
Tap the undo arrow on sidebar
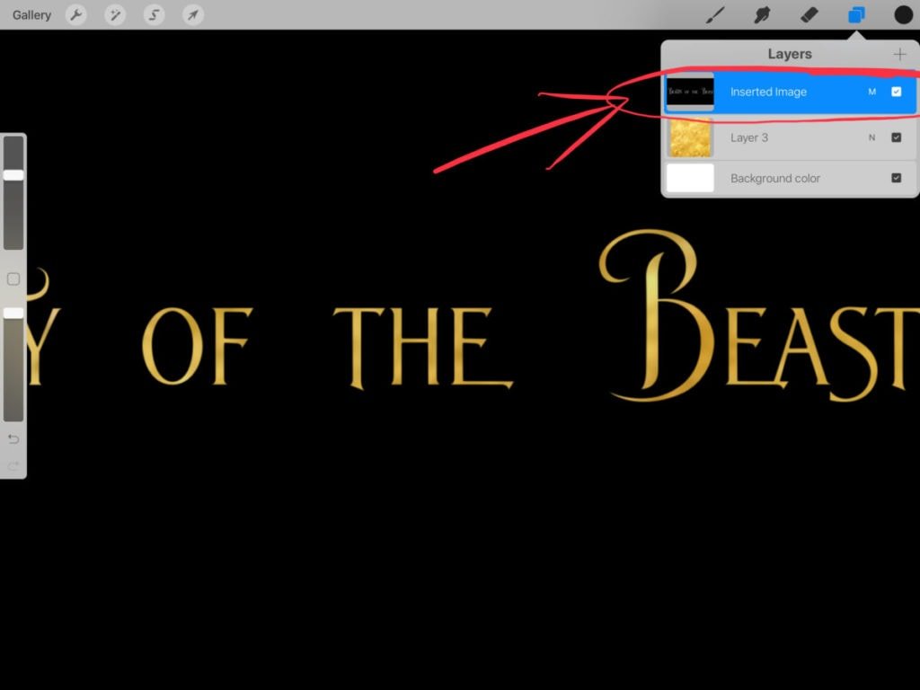point(13,439)
